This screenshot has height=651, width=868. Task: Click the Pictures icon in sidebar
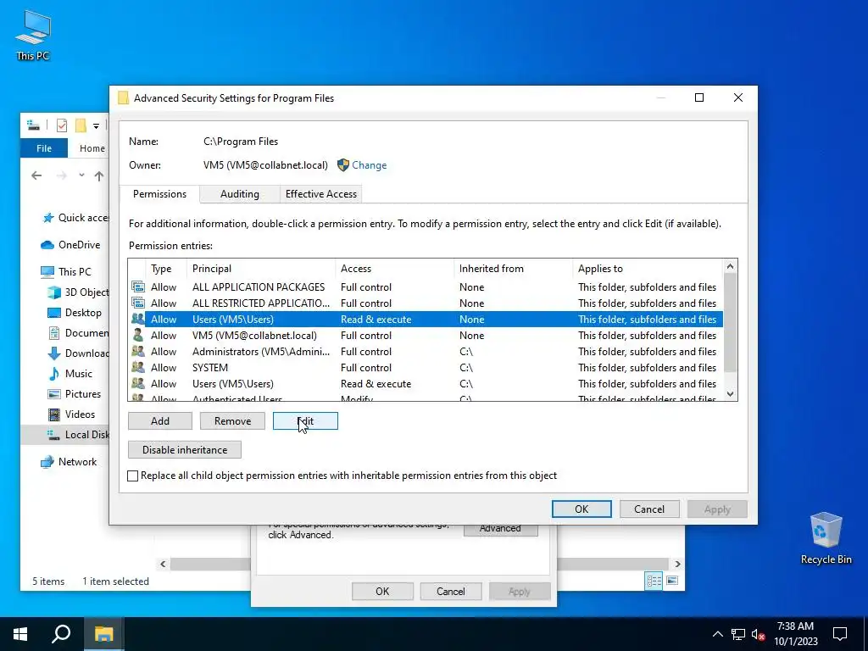tap(54, 394)
